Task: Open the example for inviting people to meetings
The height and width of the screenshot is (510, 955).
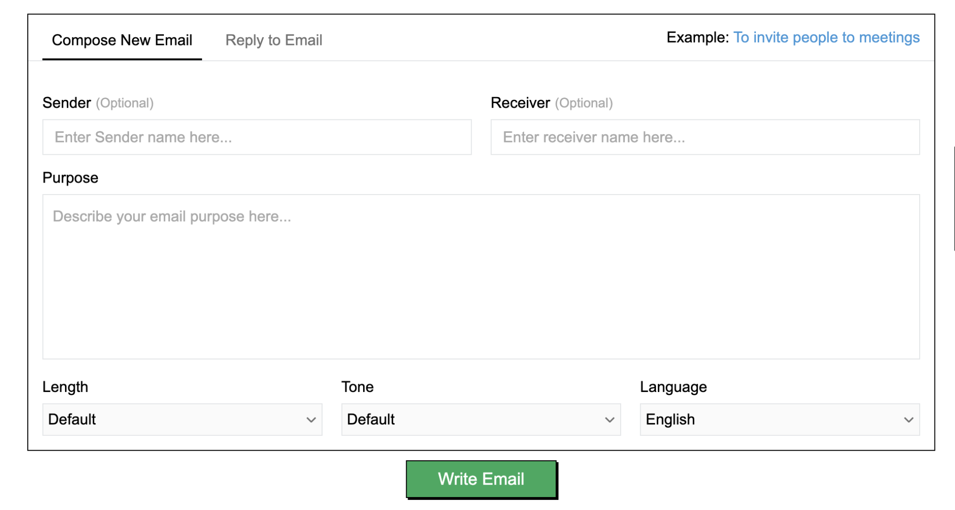Action: tap(826, 37)
